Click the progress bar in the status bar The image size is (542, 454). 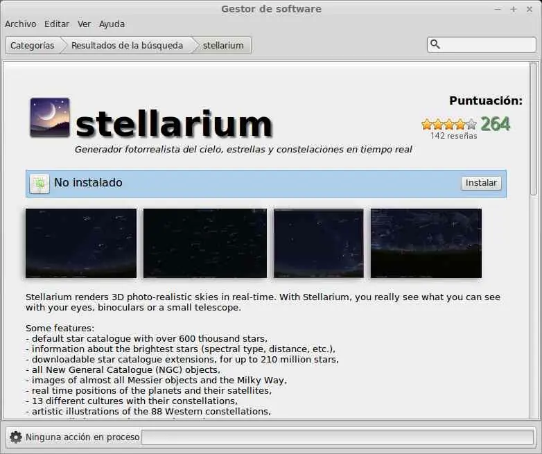coord(338,437)
